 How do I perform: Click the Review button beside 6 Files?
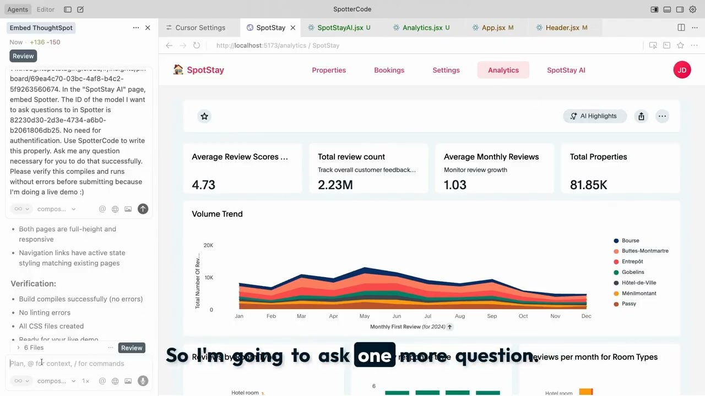132,348
